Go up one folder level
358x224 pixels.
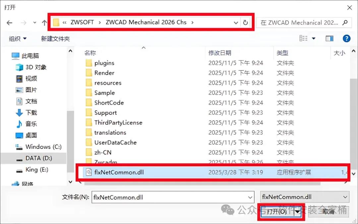(44, 22)
